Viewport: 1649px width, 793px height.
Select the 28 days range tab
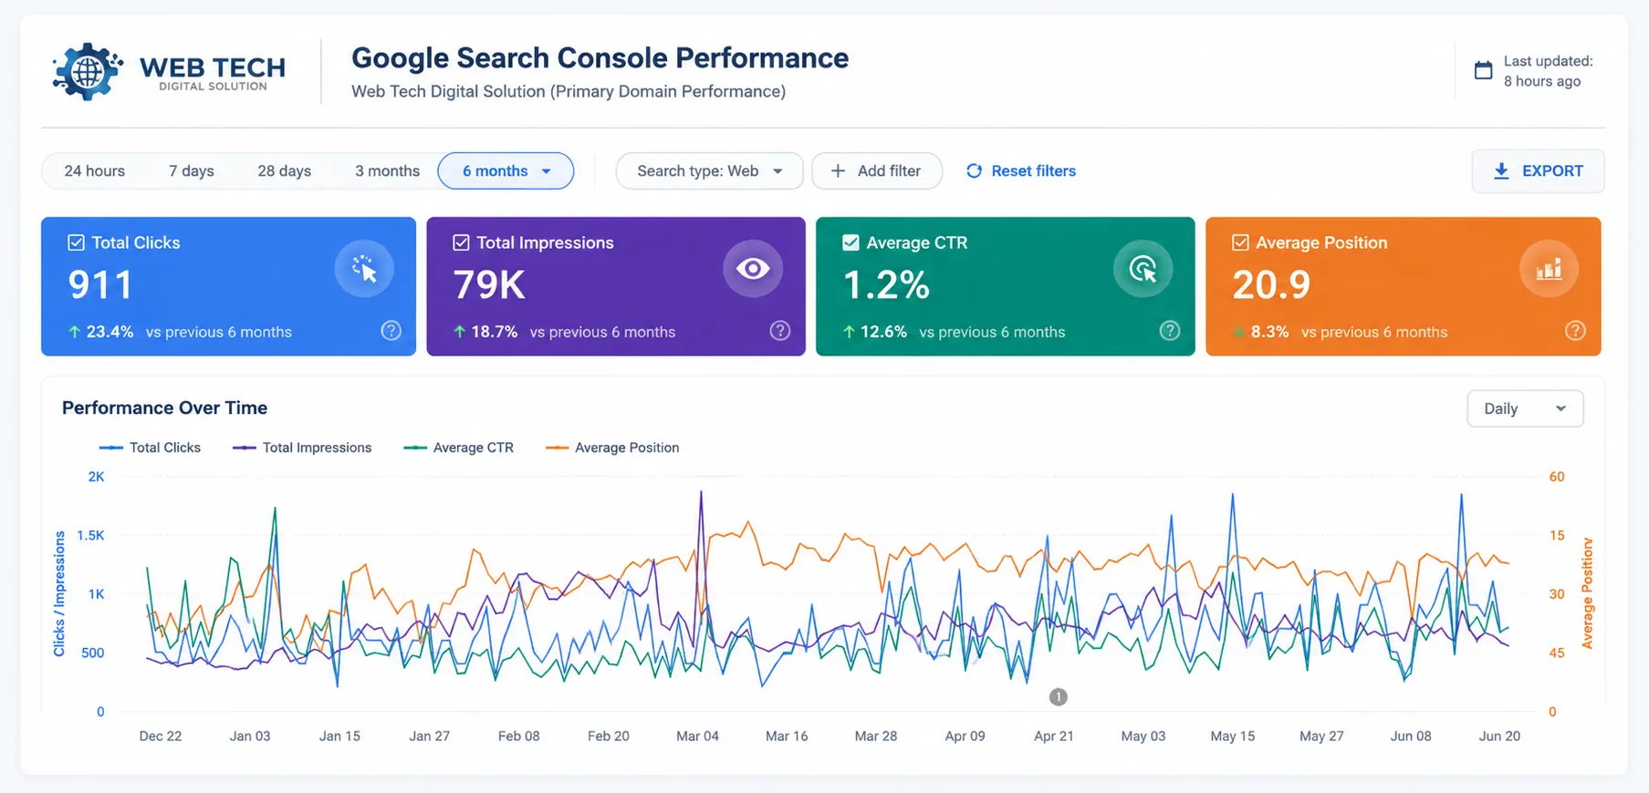click(x=285, y=170)
